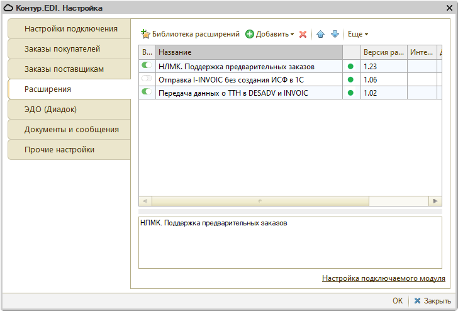The width and height of the screenshot is (458, 311).
Task: Click green status dot for I-INVOIC row
Action: click(350, 79)
